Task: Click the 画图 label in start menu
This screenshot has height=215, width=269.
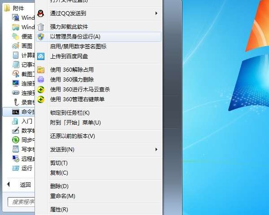Action: point(27,46)
